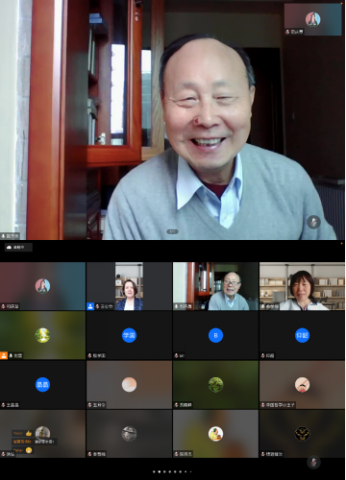
Task: Click the speaker name label under the main video
Action: pyautogui.click(x=10, y=236)
